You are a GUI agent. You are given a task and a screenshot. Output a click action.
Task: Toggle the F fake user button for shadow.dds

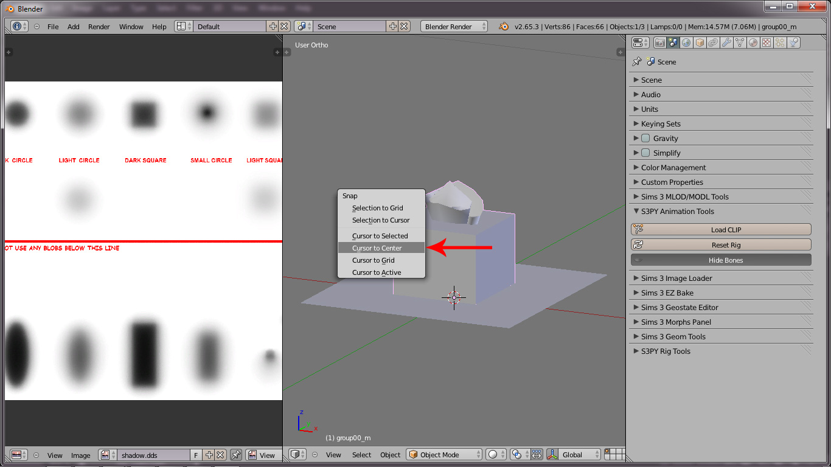[x=196, y=455]
